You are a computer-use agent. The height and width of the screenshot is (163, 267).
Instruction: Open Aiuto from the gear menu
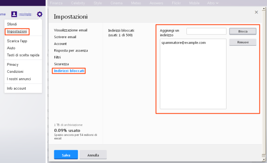pyautogui.click(x=11, y=48)
